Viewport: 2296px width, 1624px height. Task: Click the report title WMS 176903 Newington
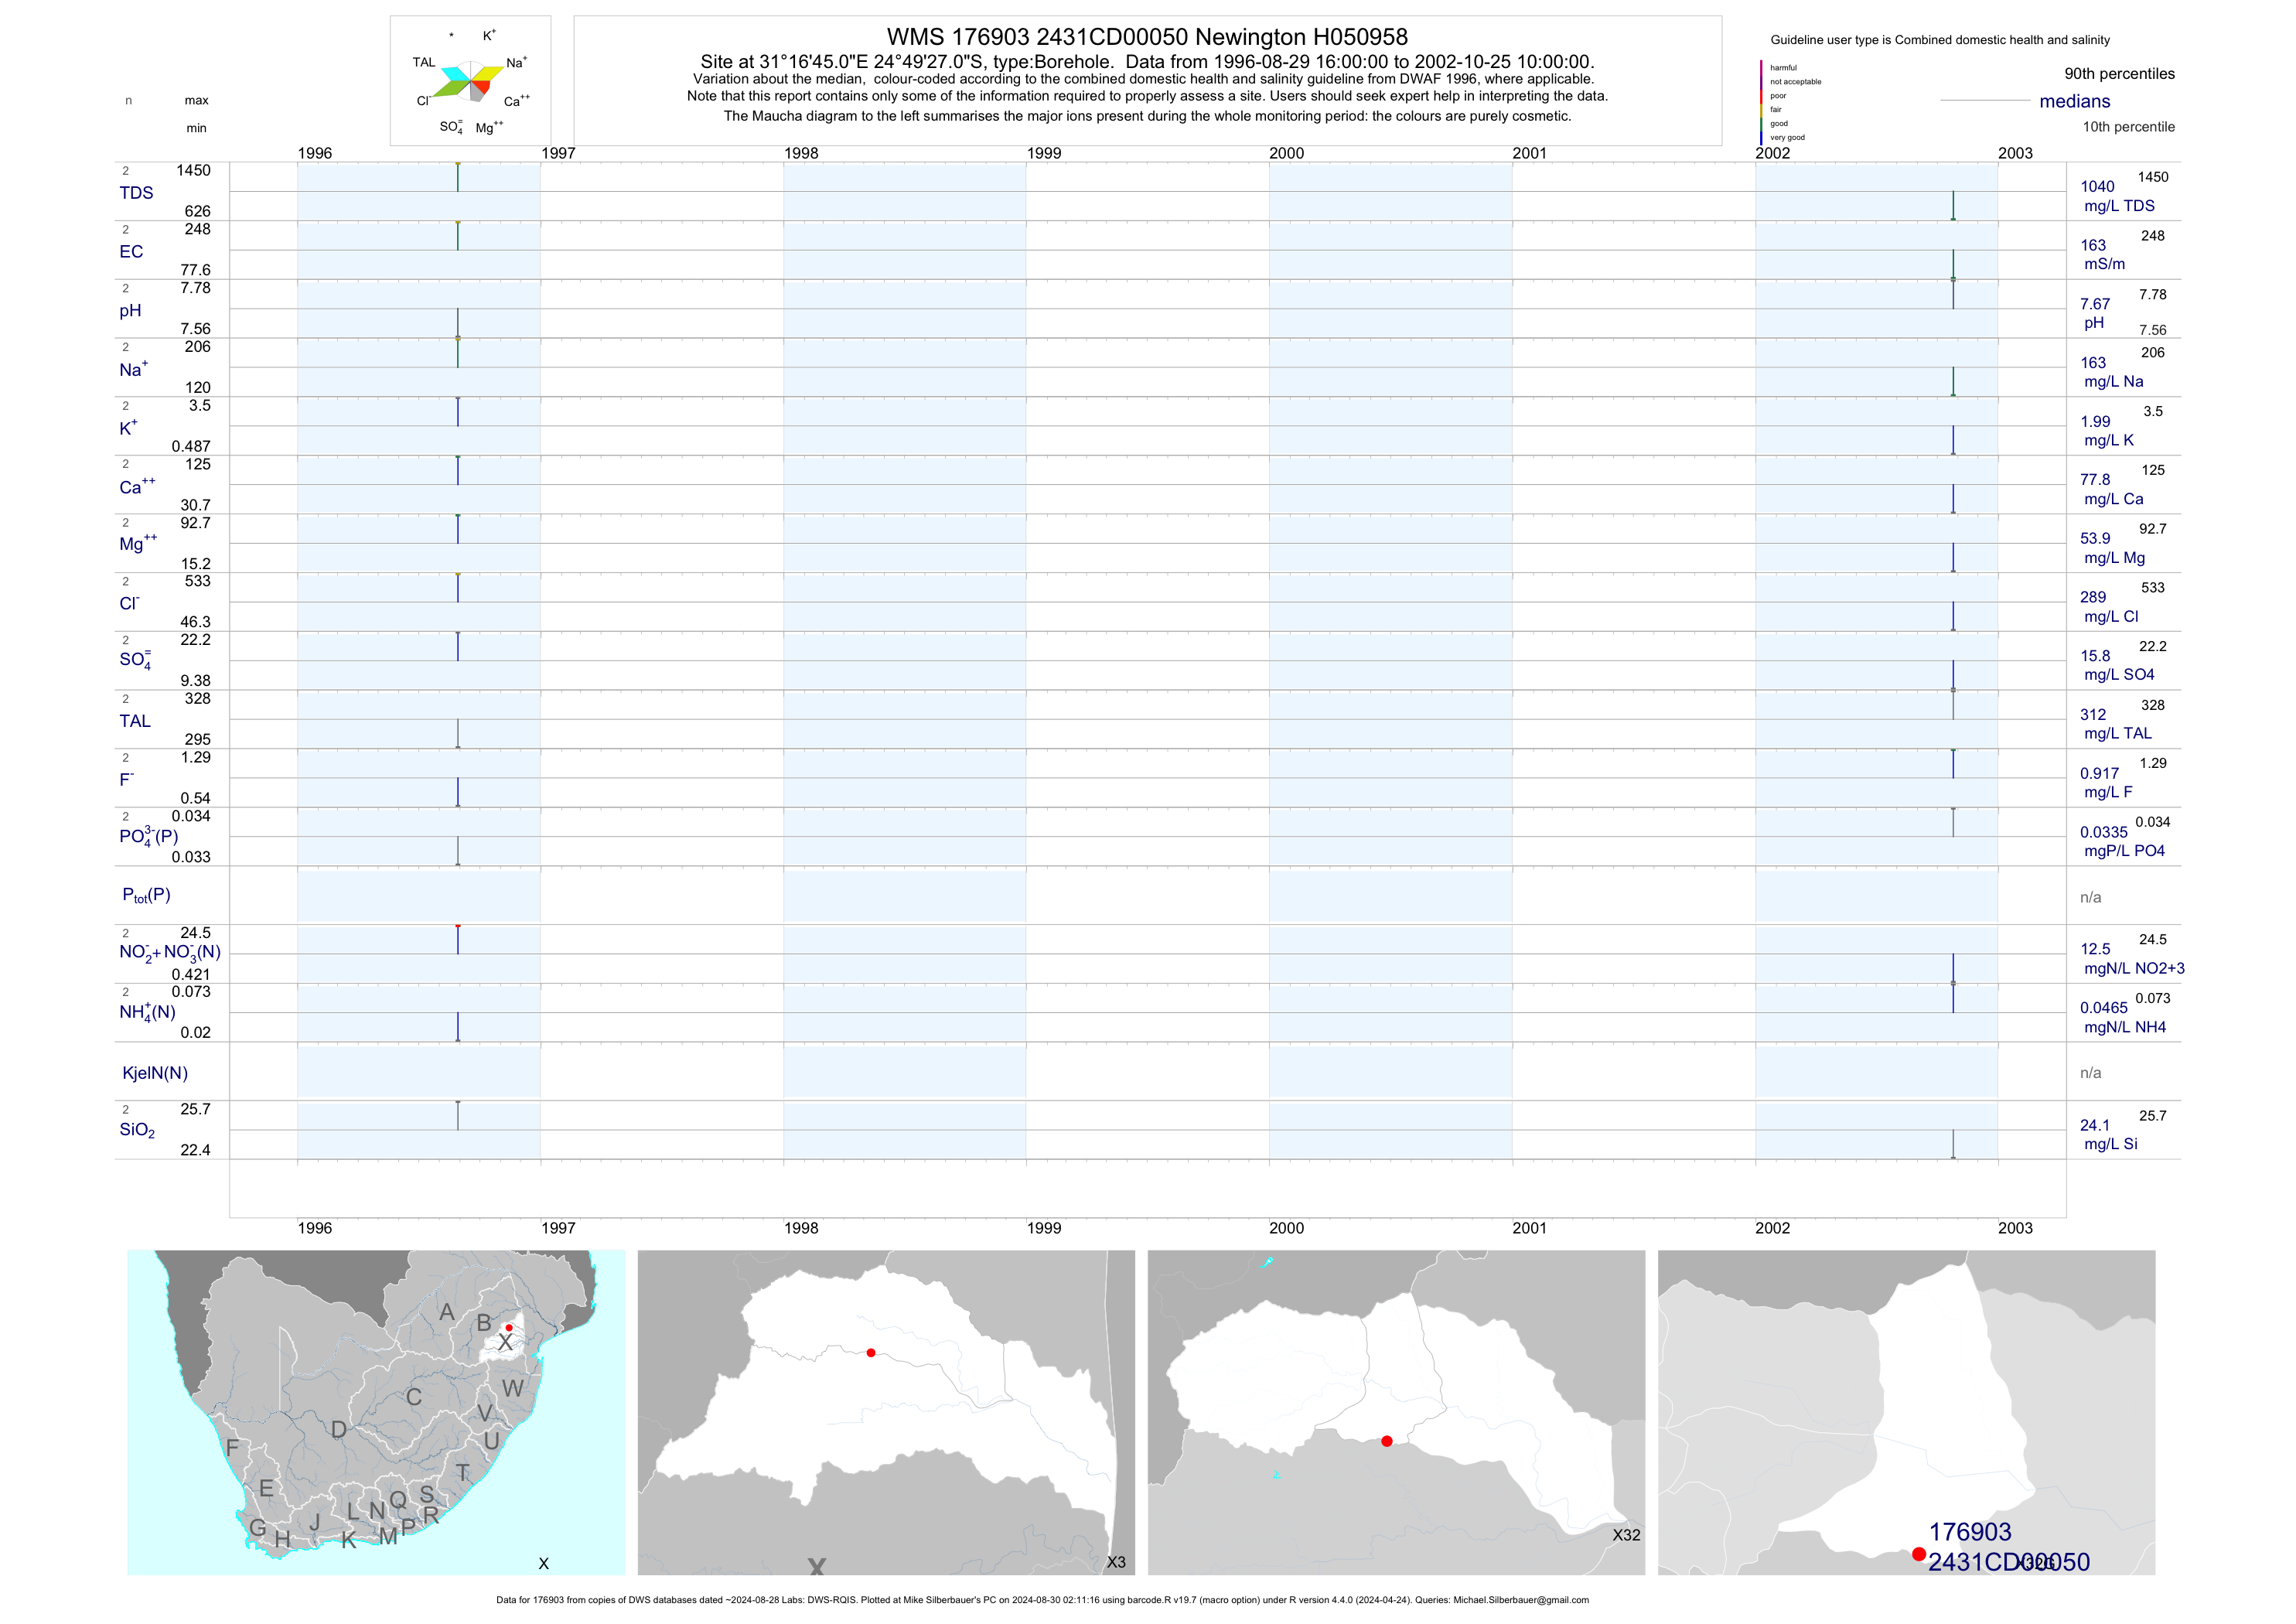(x=1147, y=37)
